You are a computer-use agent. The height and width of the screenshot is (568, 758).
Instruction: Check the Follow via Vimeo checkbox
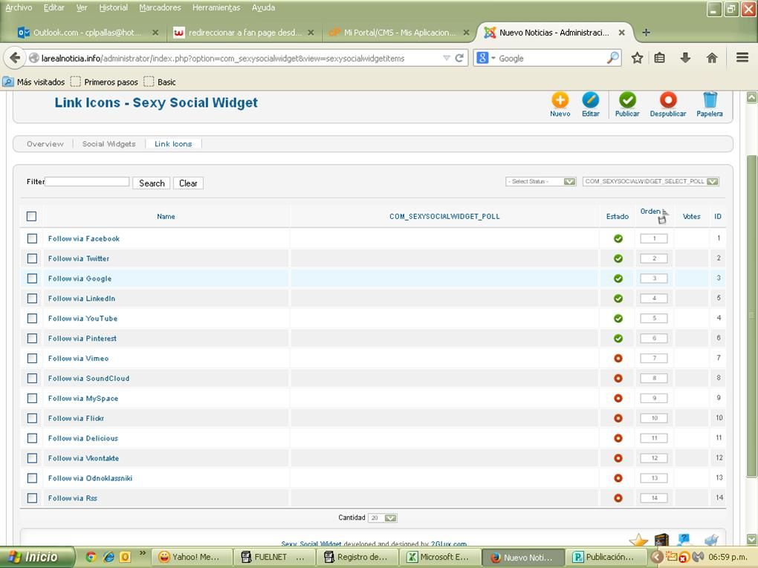(32, 359)
